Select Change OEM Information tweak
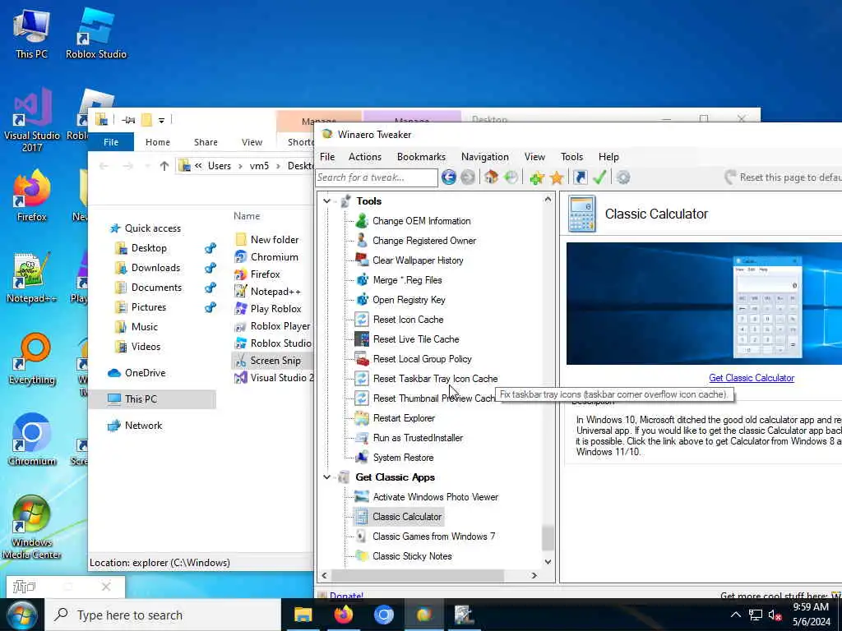 click(x=422, y=220)
